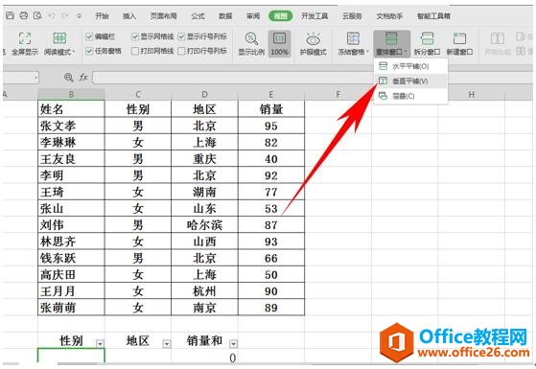The image size is (536, 369).
Task: Choose 水平平铺(O) from the arrange menu
Action: coord(410,66)
